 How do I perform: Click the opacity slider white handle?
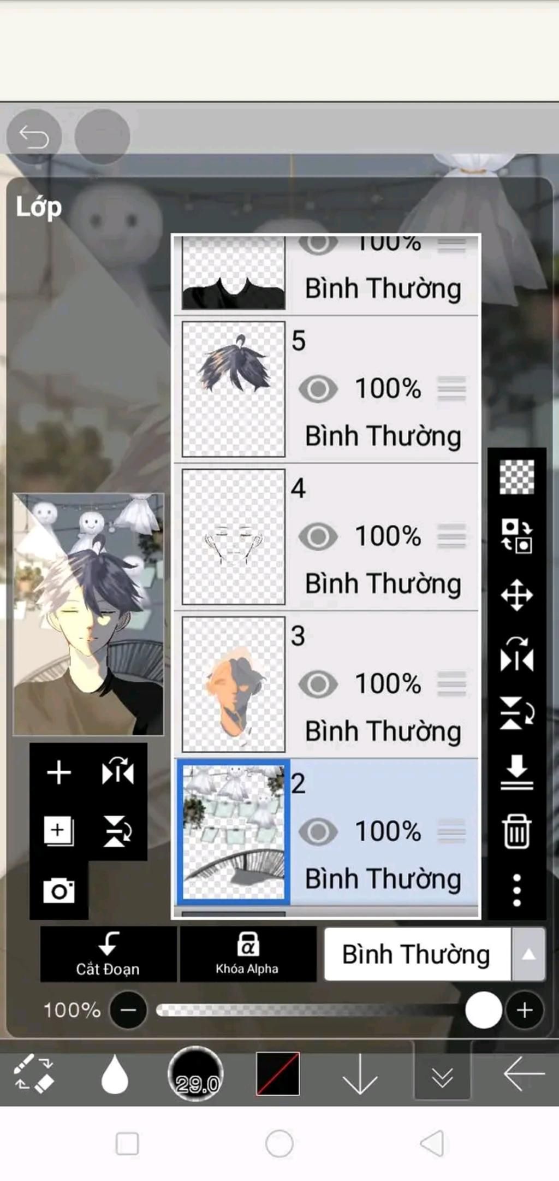point(484,1010)
